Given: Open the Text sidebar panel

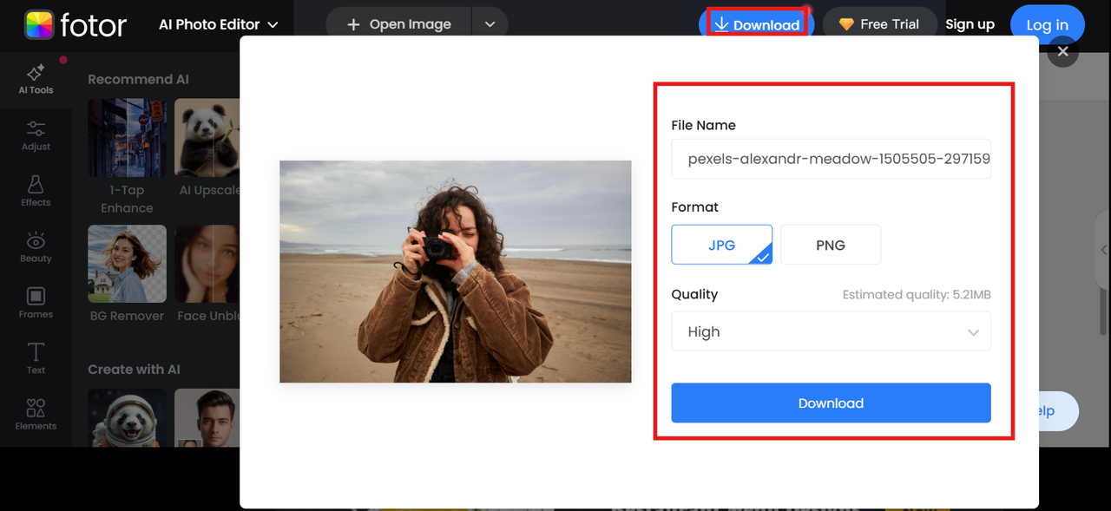Looking at the screenshot, I should [x=36, y=358].
